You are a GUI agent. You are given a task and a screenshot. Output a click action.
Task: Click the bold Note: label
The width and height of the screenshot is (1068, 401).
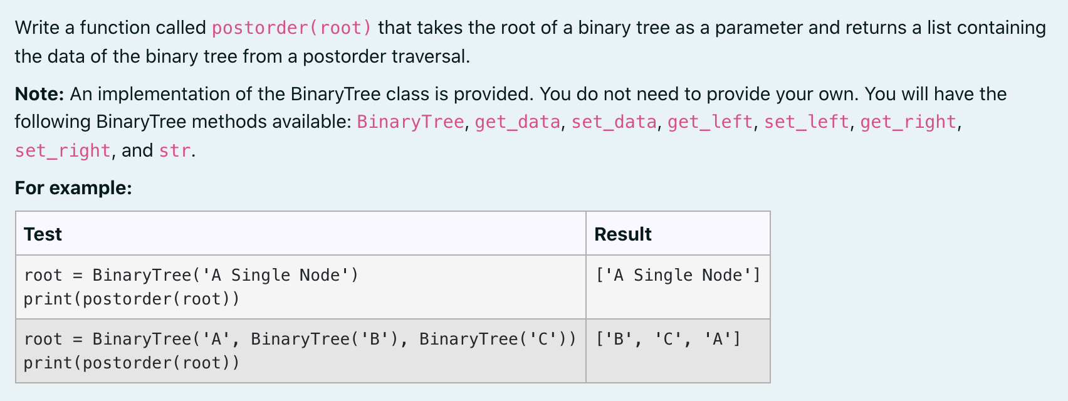pyautogui.click(x=39, y=94)
